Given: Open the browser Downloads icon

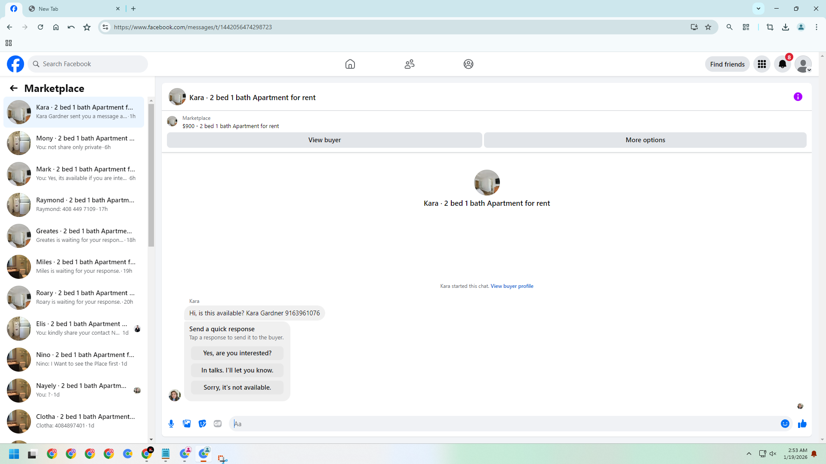Looking at the screenshot, I should click(786, 27).
